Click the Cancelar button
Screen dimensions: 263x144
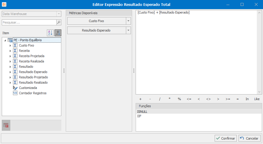click(249, 138)
